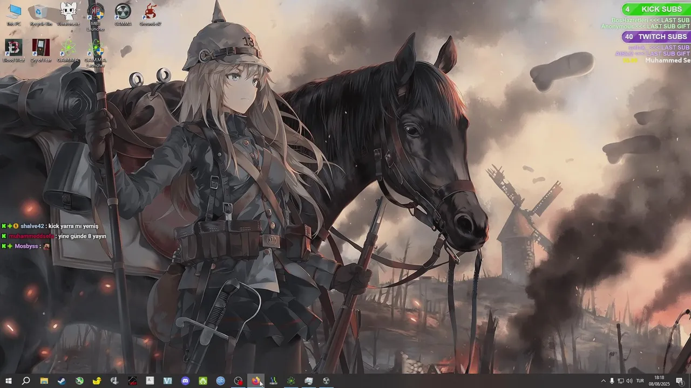691x388 pixels.
Task: Switch to OBS Studio in the taskbar
Action: click(x=238, y=381)
